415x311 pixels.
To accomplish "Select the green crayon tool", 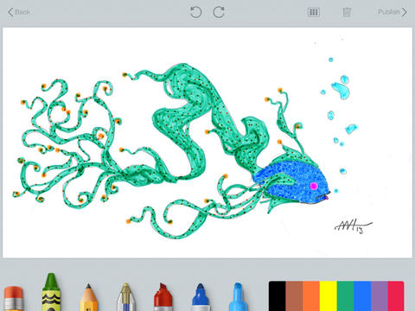I will pos(51,292).
